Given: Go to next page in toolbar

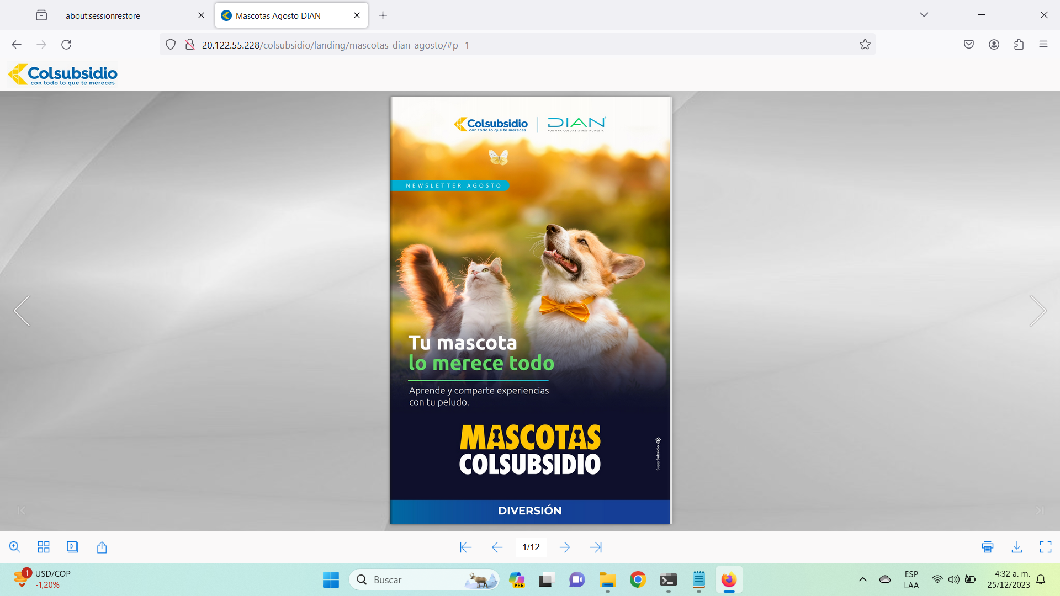Looking at the screenshot, I should click(565, 547).
